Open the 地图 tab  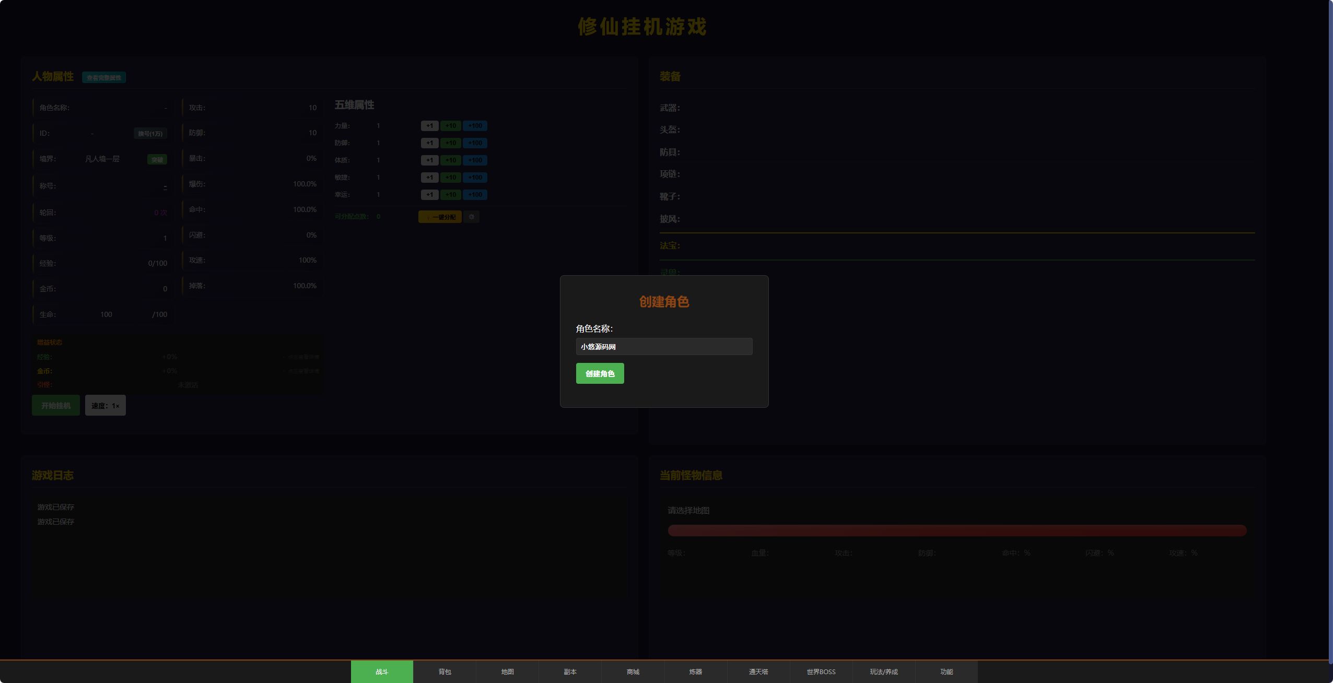tap(507, 672)
